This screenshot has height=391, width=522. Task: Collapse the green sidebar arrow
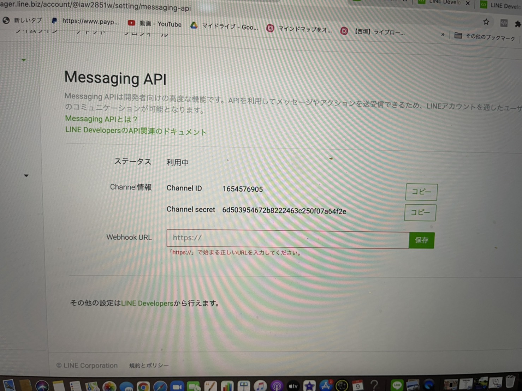click(x=24, y=60)
